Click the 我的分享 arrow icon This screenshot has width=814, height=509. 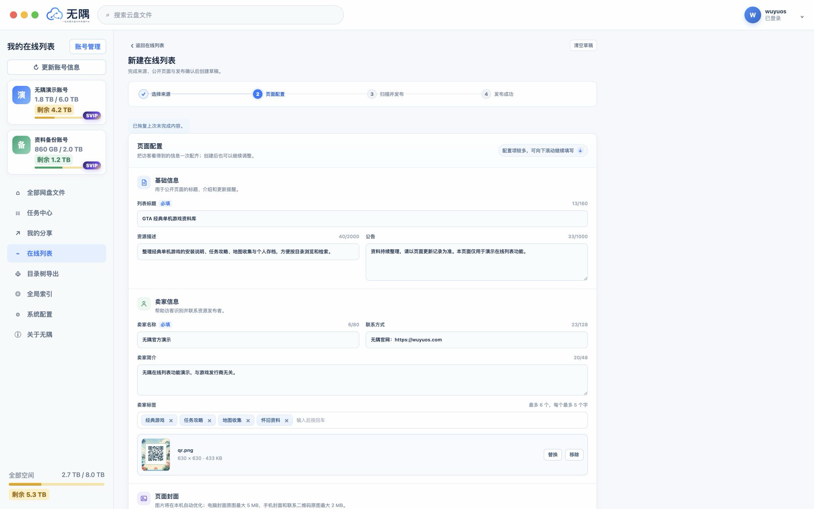pos(18,233)
